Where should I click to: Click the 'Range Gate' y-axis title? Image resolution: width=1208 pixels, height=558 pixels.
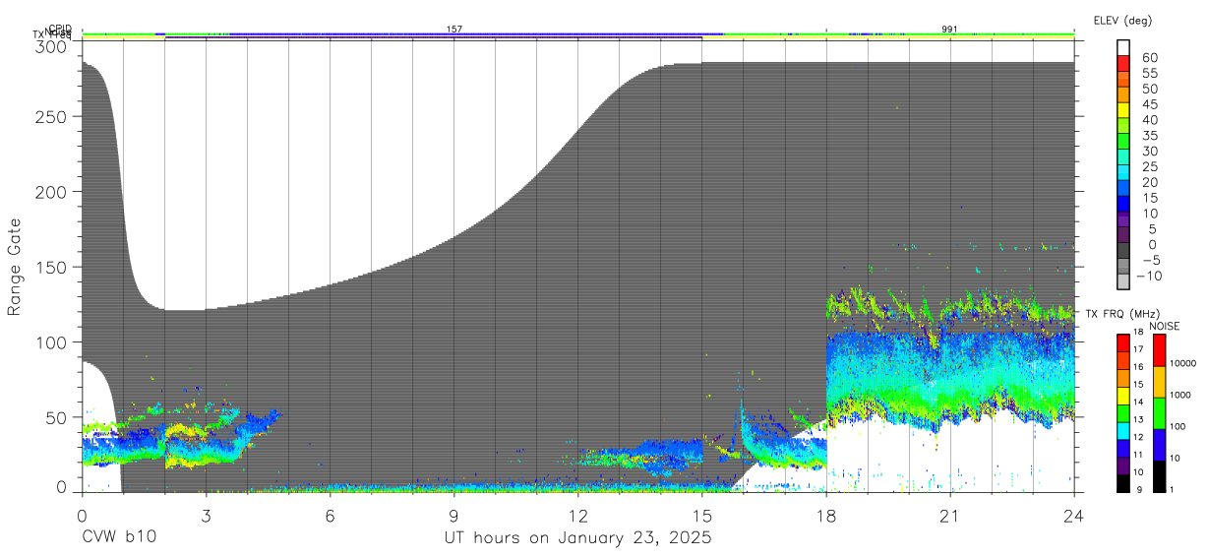[x=14, y=268]
